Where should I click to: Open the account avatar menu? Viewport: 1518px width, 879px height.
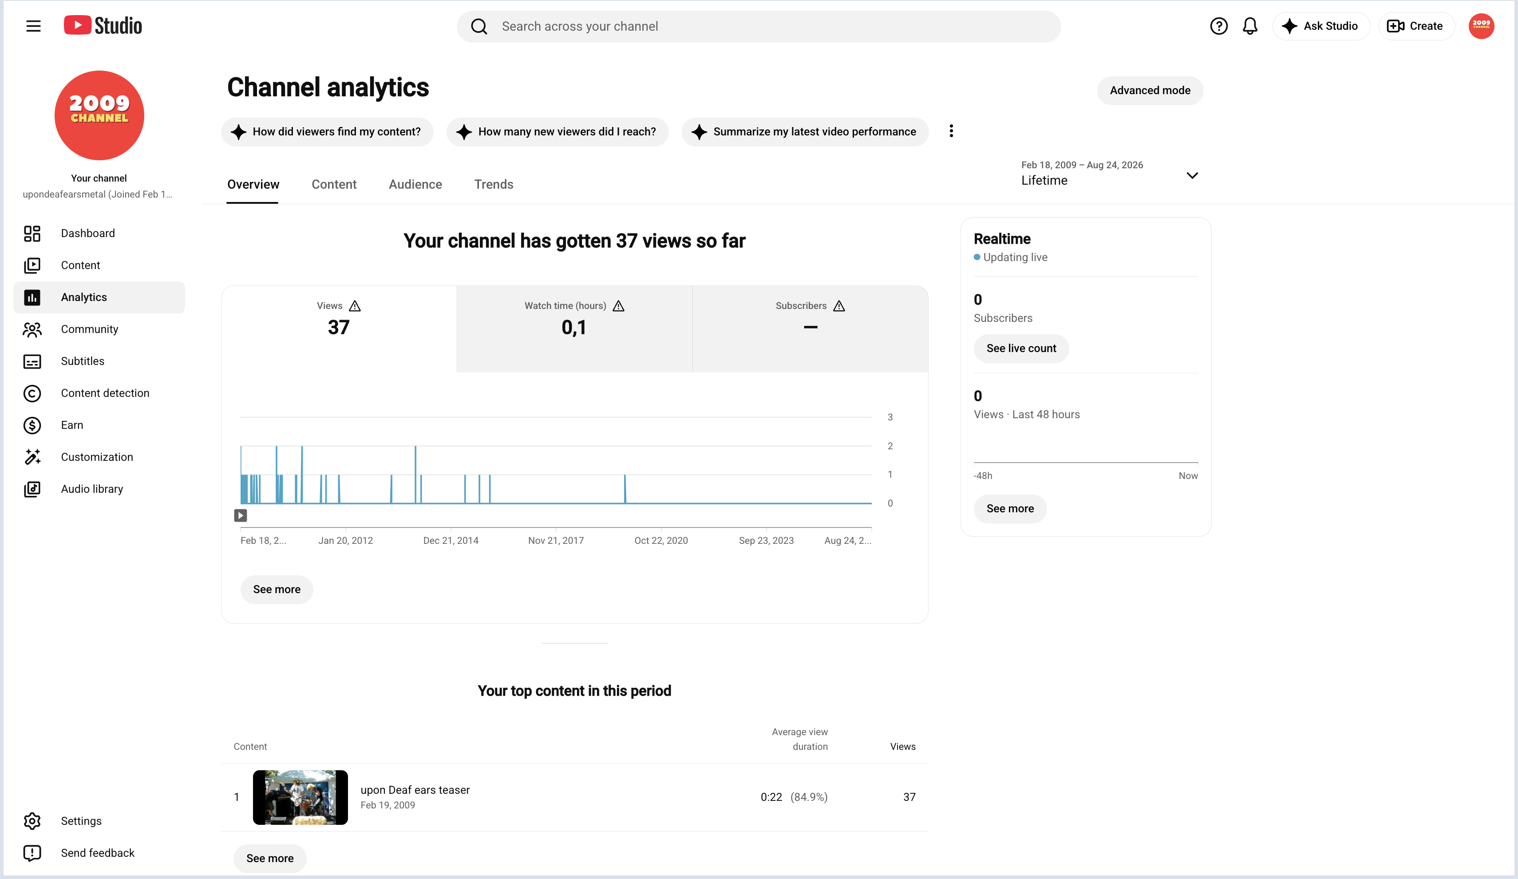point(1481,26)
